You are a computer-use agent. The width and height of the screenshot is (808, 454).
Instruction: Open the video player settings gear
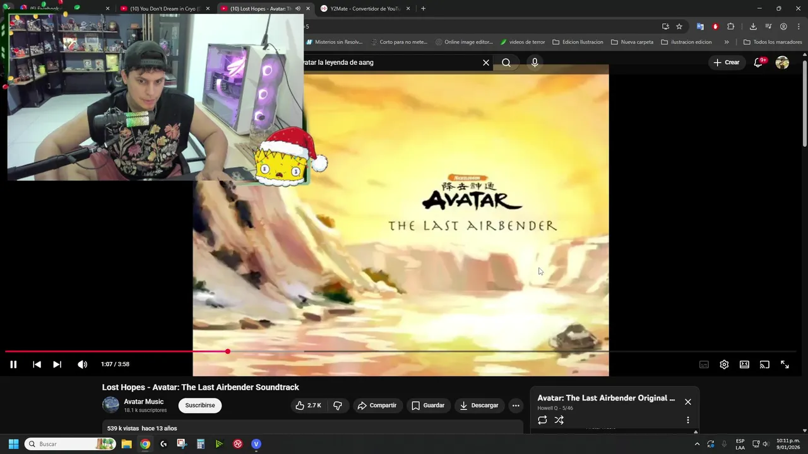pos(724,364)
